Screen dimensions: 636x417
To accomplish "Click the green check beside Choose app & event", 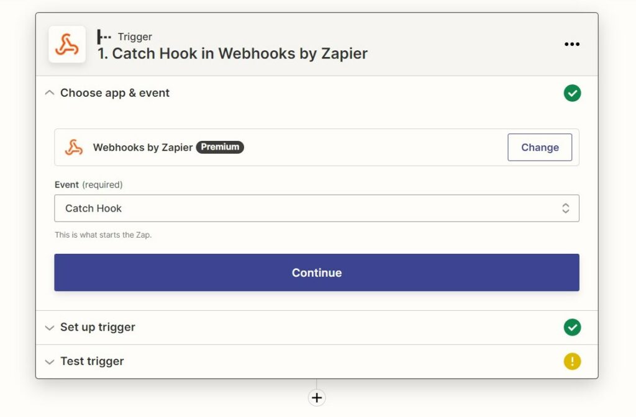I will pos(572,93).
